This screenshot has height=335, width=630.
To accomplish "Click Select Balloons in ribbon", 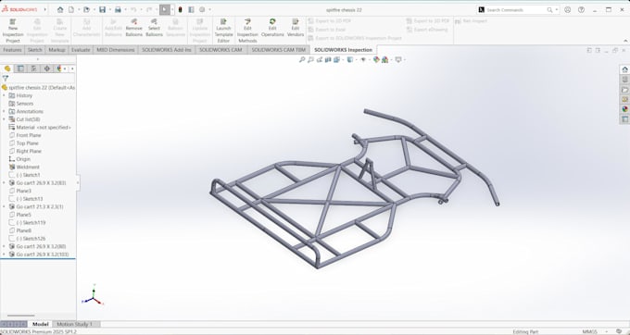I will point(154,28).
